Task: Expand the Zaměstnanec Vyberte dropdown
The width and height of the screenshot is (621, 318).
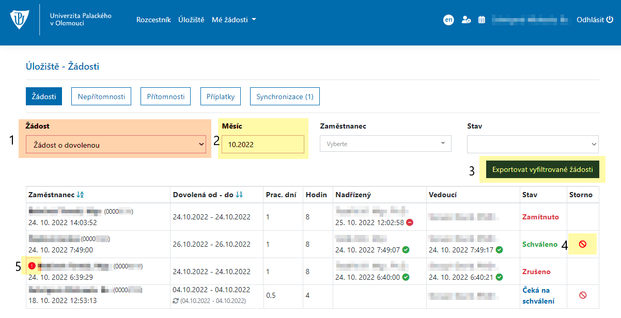Action: coord(385,144)
